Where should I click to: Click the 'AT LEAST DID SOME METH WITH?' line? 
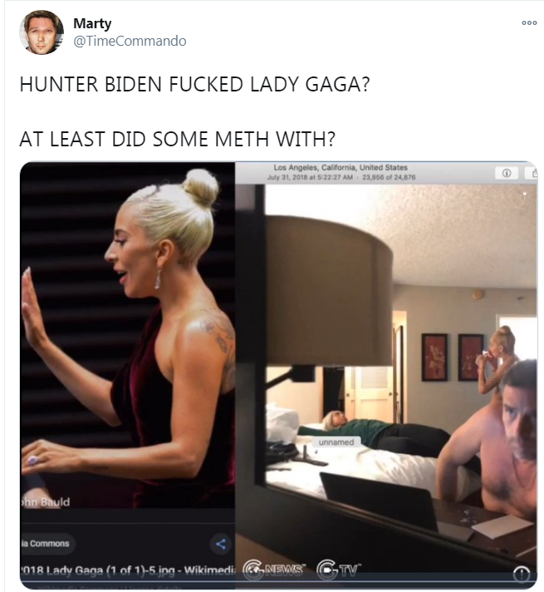(x=177, y=139)
